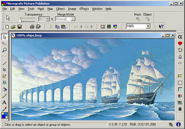Click the Cut scissors icon

(x=51, y=27)
